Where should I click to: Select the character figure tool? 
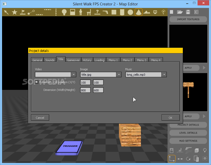click(81, 12)
